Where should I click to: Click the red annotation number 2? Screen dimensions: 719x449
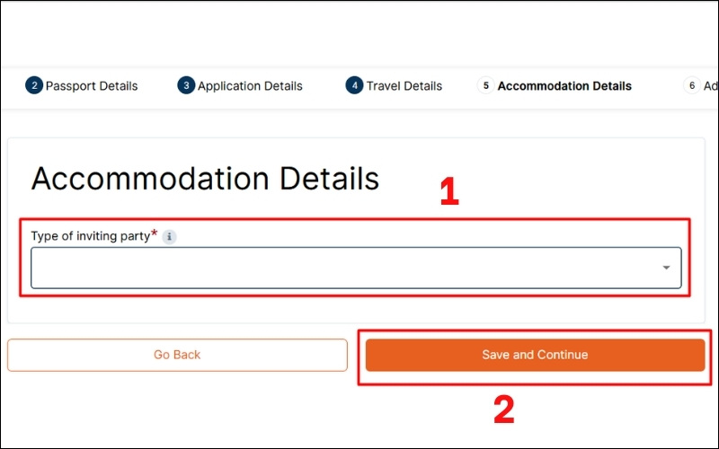[503, 409]
